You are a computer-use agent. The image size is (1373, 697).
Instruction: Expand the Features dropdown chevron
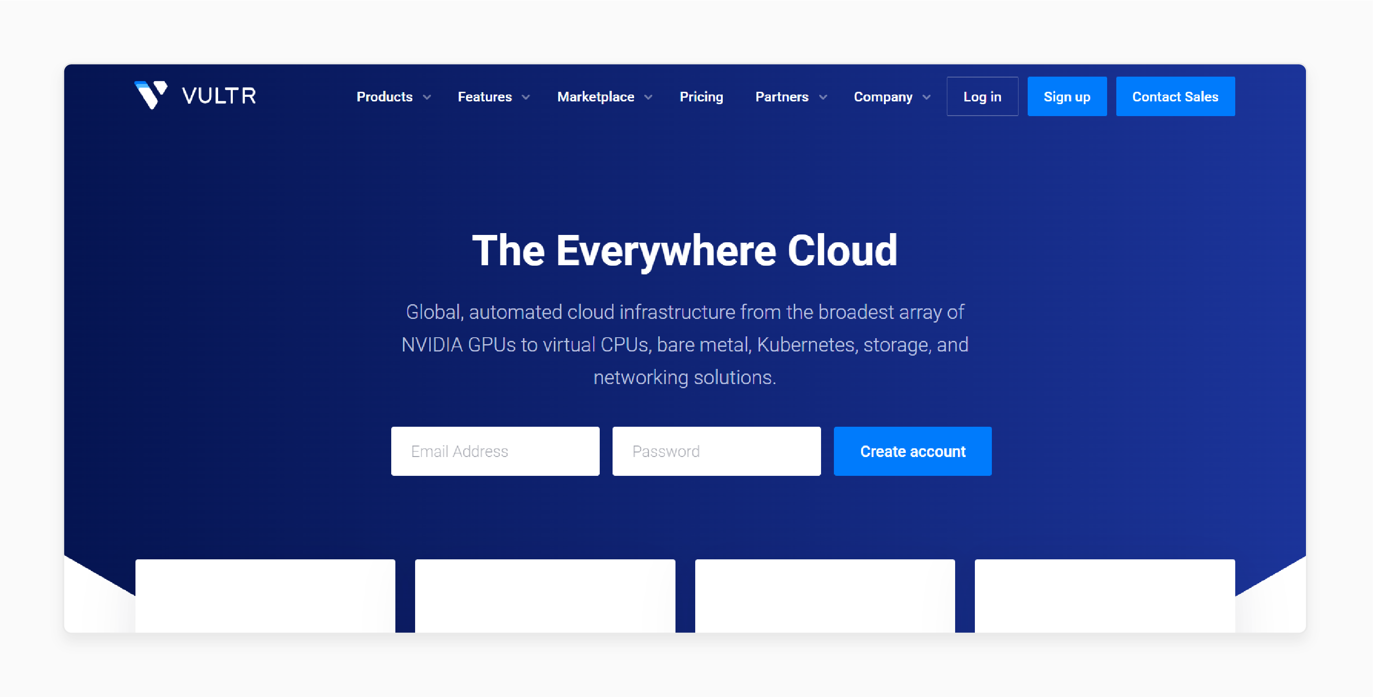[525, 97]
